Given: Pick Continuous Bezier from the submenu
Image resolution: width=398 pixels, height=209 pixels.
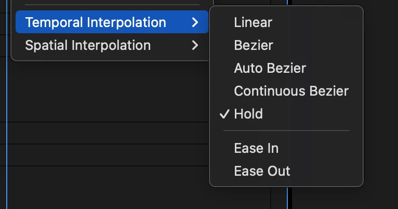Looking at the screenshot, I should click(291, 91).
